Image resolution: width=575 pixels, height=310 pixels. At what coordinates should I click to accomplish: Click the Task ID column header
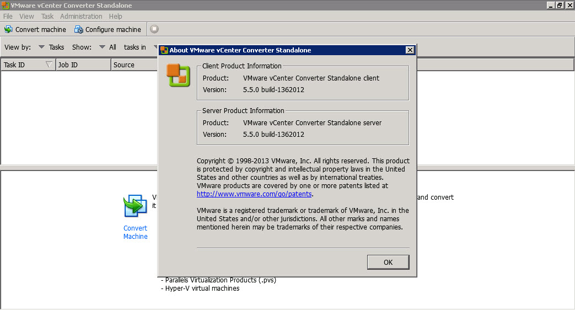pyautogui.click(x=28, y=65)
